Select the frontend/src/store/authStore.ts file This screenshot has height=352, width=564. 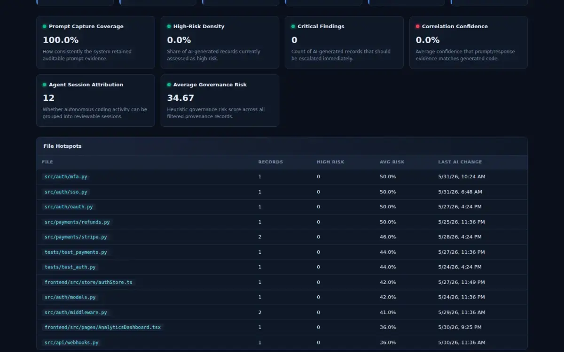pos(88,282)
